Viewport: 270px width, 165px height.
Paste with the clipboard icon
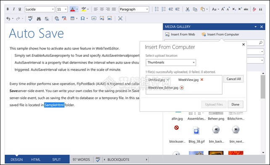(203, 9)
